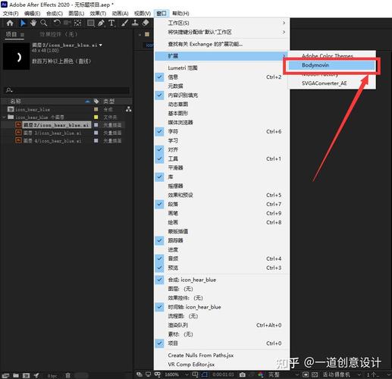The image size is (392, 379).
Task: Click the label swatch of 图层 3/icon_hear_blue.ai
Action: click(x=96, y=133)
